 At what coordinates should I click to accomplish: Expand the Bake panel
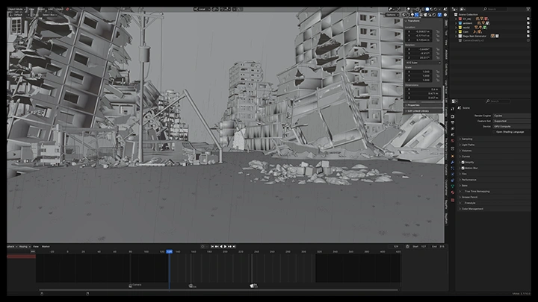495,186
